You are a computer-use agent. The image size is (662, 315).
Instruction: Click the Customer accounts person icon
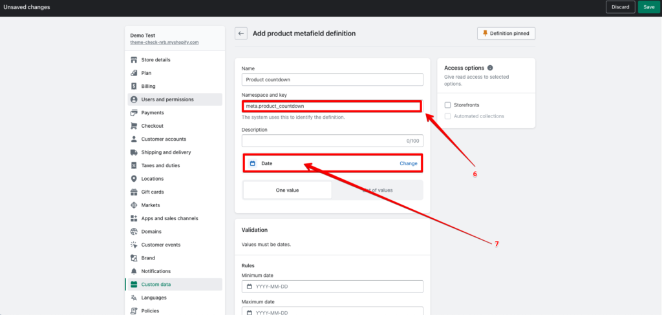[134, 139]
